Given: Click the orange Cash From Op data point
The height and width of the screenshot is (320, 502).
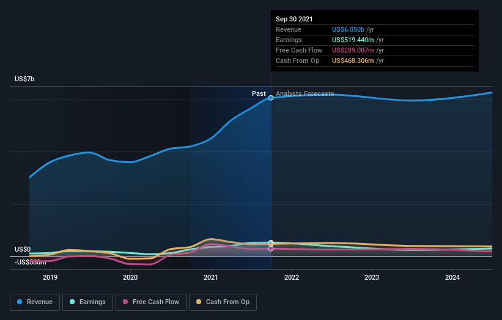Looking at the screenshot, I should (x=271, y=244).
